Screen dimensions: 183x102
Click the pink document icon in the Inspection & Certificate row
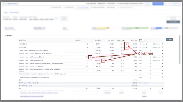pos(103,60)
